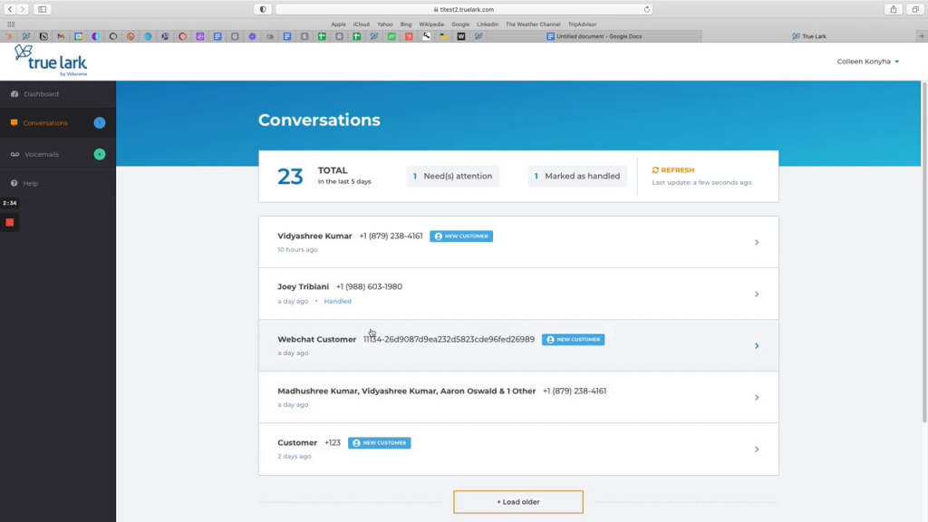Reload page using address bar icon

coord(647,9)
